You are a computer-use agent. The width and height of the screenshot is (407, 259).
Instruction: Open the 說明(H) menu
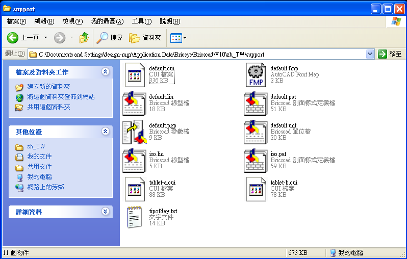point(170,21)
